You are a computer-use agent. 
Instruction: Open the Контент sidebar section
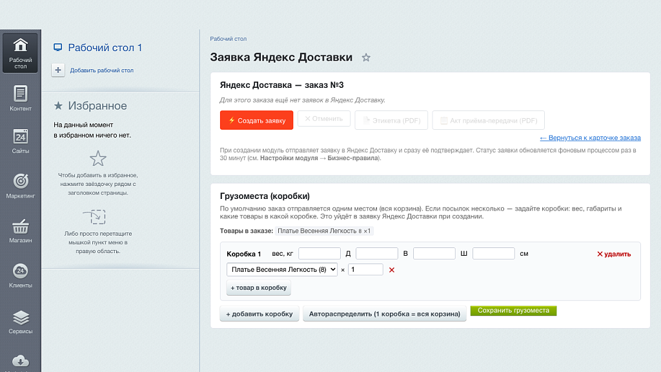tap(20, 98)
